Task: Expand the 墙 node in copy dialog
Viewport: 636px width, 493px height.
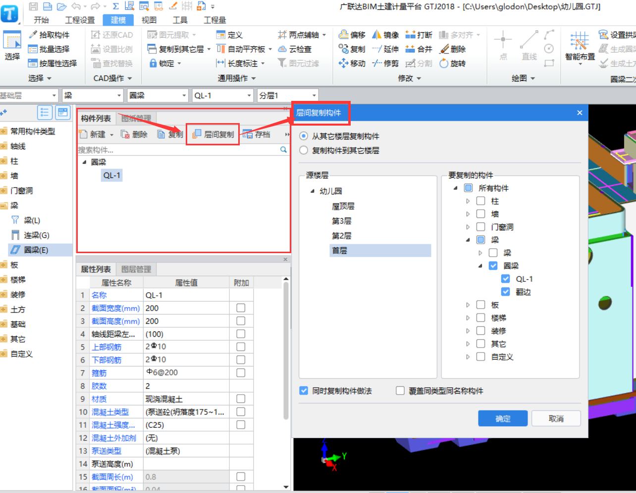Action: [x=468, y=214]
